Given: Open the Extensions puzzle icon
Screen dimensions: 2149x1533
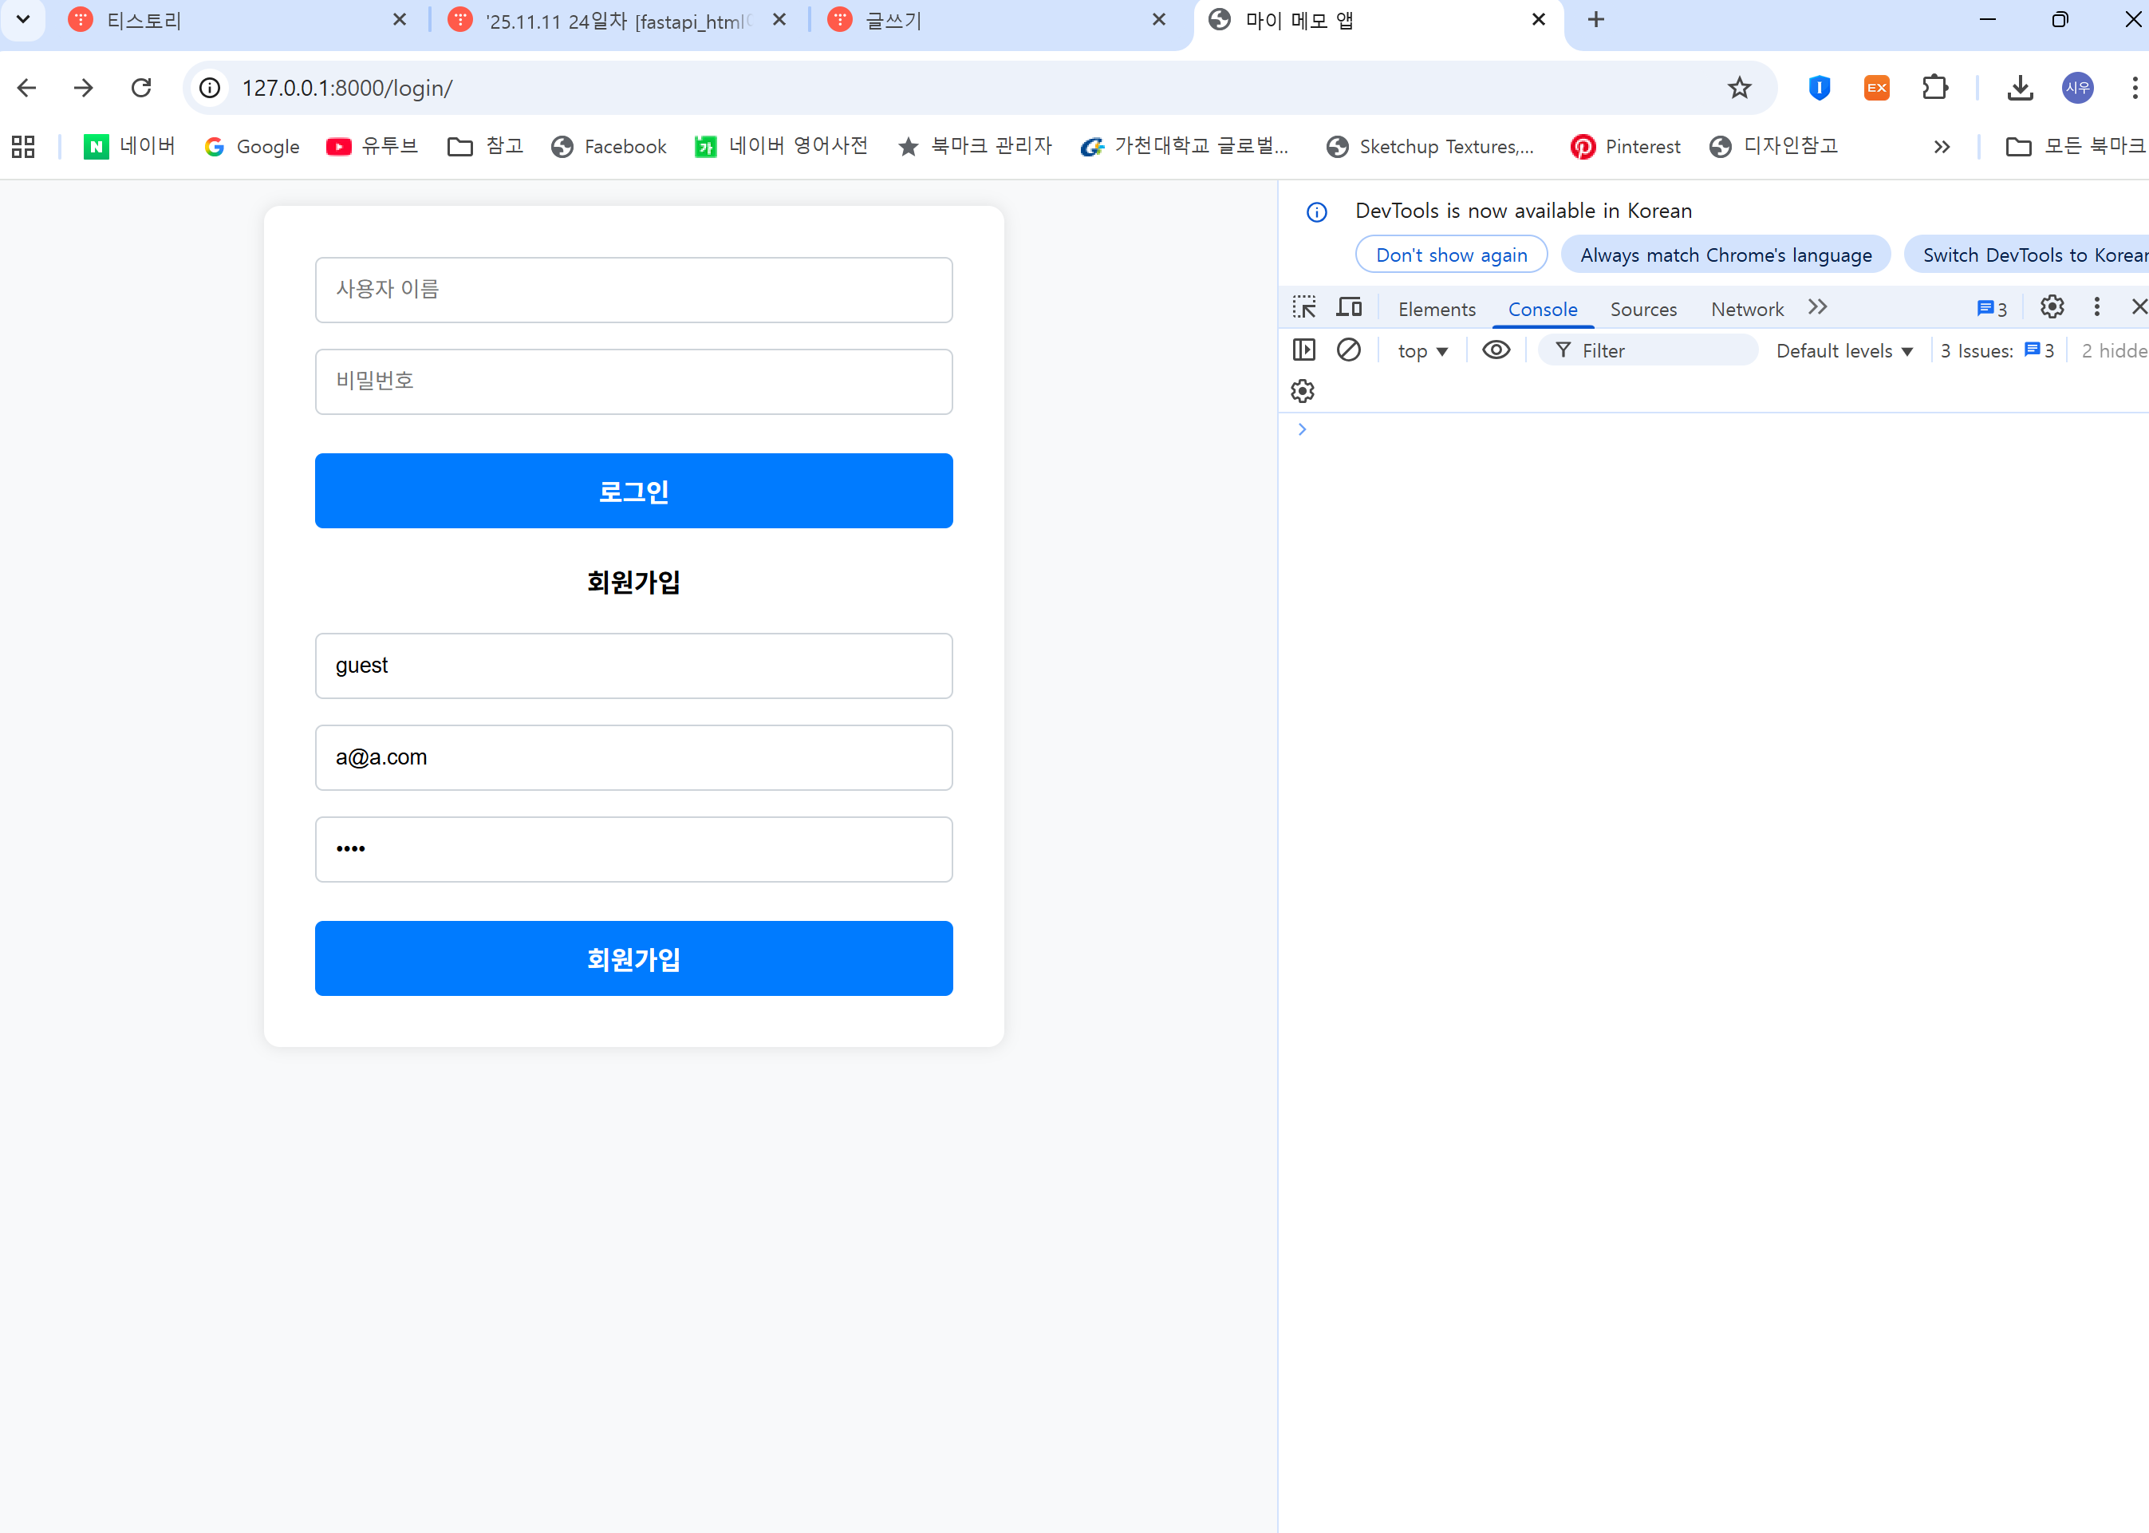Looking at the screenshot, I should click(x=1935, y=88).
